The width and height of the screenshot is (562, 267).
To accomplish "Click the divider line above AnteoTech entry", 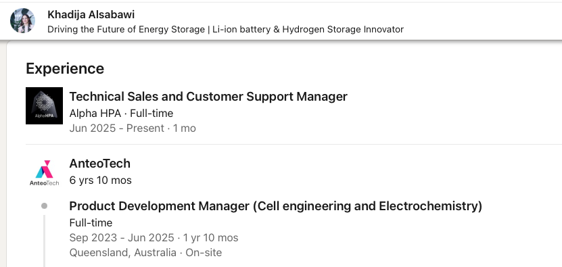I will coord(294,145).
